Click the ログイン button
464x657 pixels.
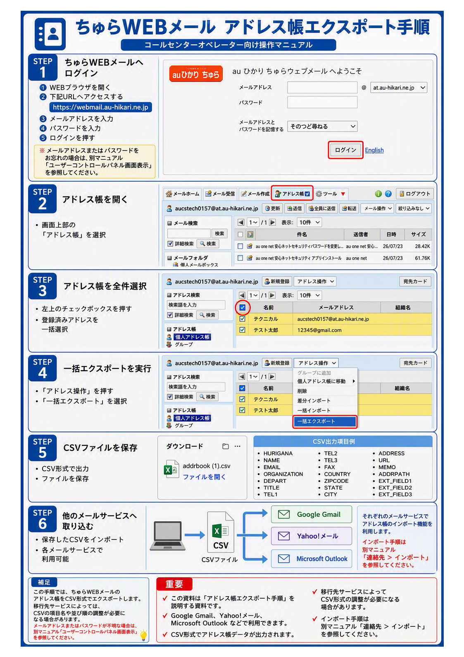pos(346,150)
